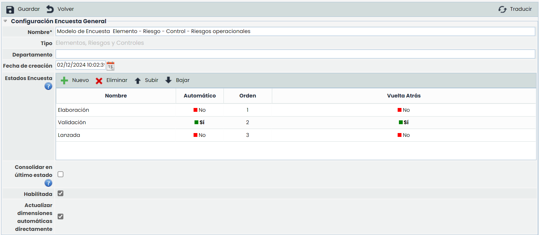Select the Lanzada state row

point(69,135)
